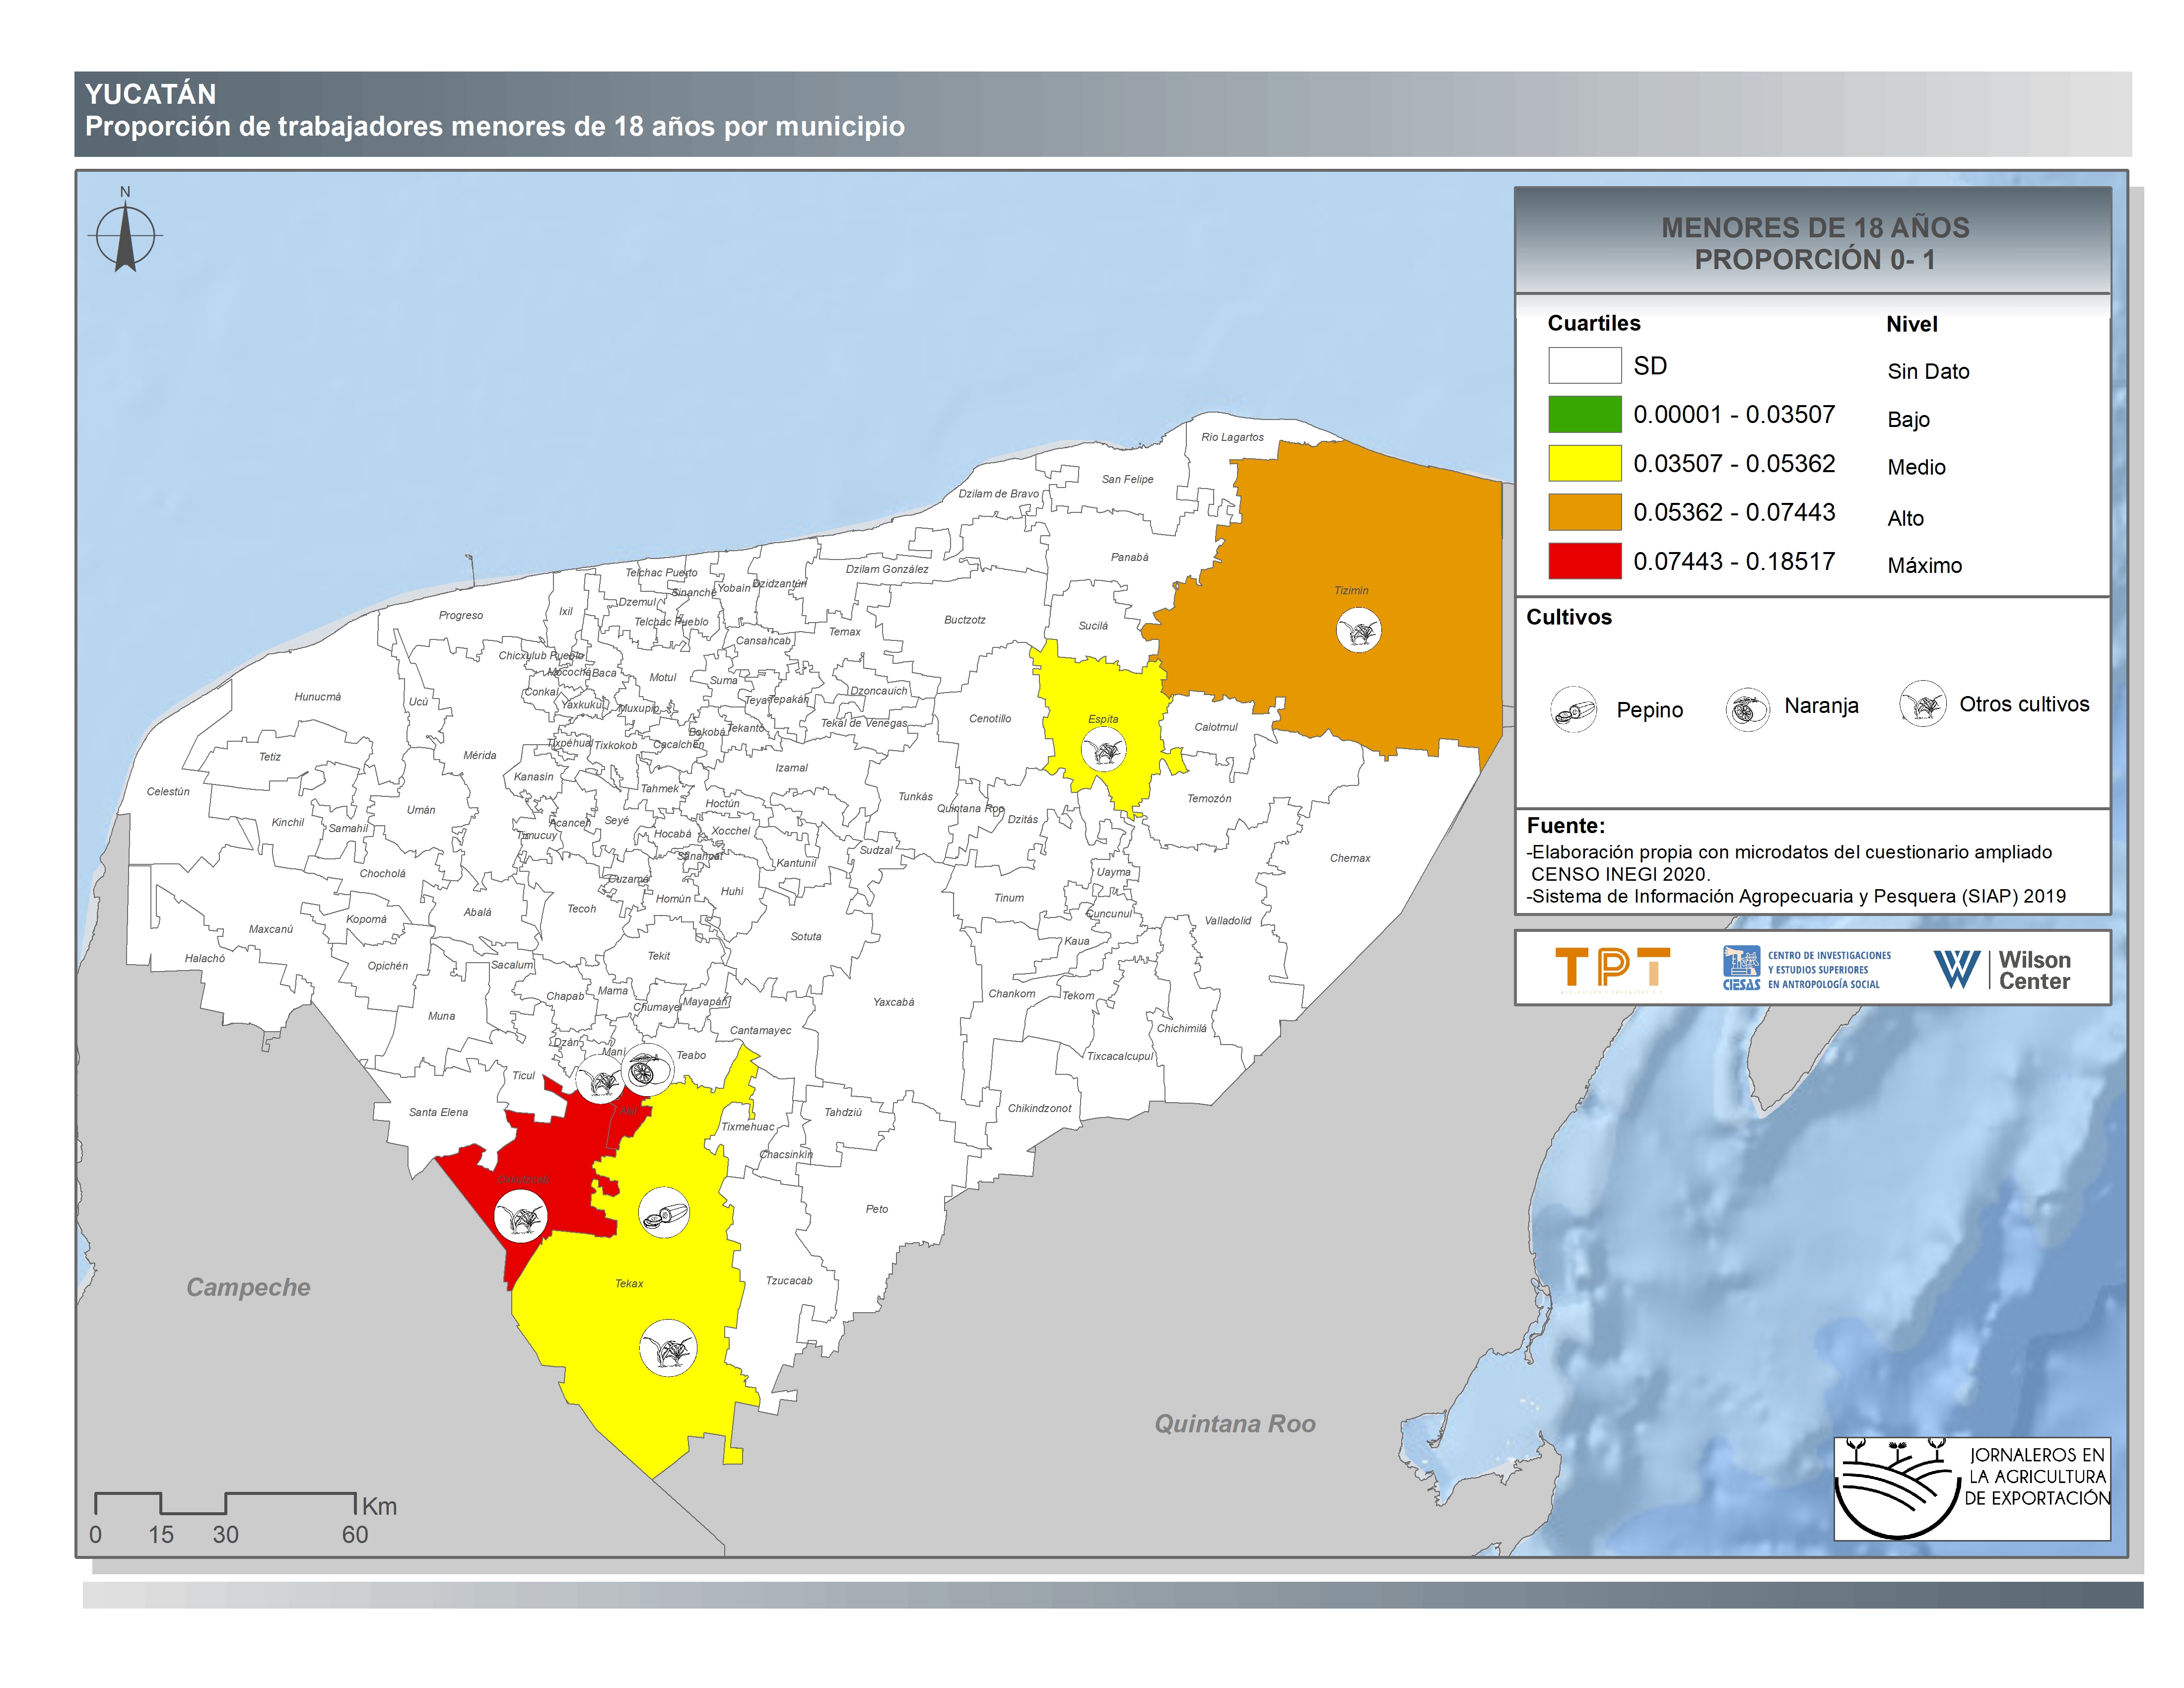Screen dimensions: 2184x1688
Task: Click the Otros cultivos legend icon
Action: coord(1922,704)
